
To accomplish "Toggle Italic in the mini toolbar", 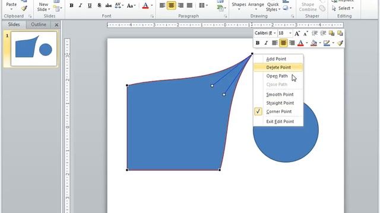I will click(266, 43).
